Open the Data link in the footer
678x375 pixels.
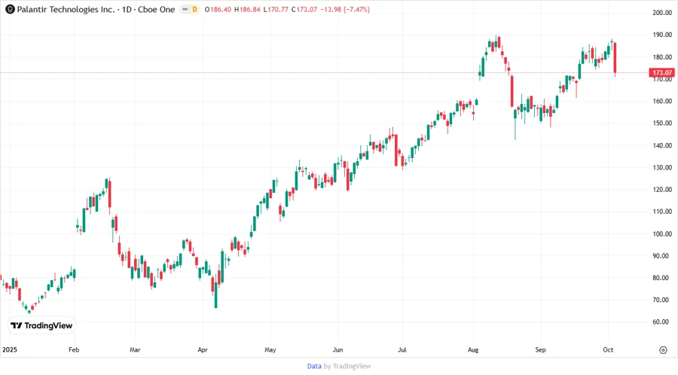314,366
